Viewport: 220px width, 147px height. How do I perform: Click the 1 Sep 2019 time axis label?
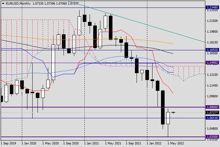click(x=8, y=143)
